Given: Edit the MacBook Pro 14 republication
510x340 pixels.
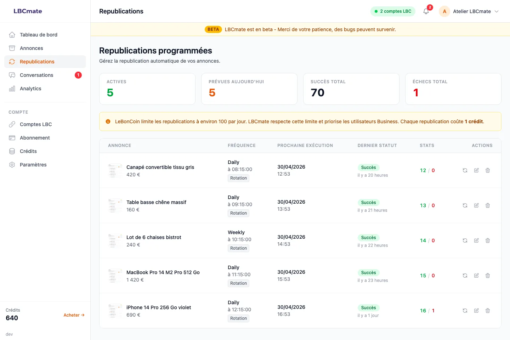Looking at the screenshot, I should tap(476, 276).
